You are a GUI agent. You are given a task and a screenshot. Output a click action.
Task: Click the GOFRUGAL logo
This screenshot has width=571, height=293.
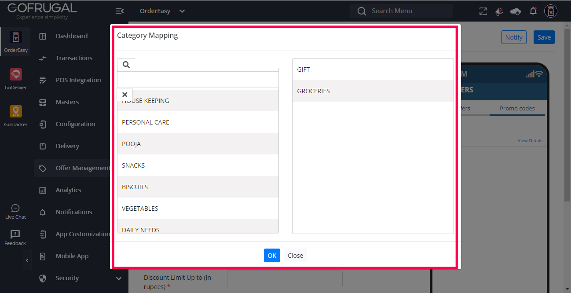coord(42,11)
